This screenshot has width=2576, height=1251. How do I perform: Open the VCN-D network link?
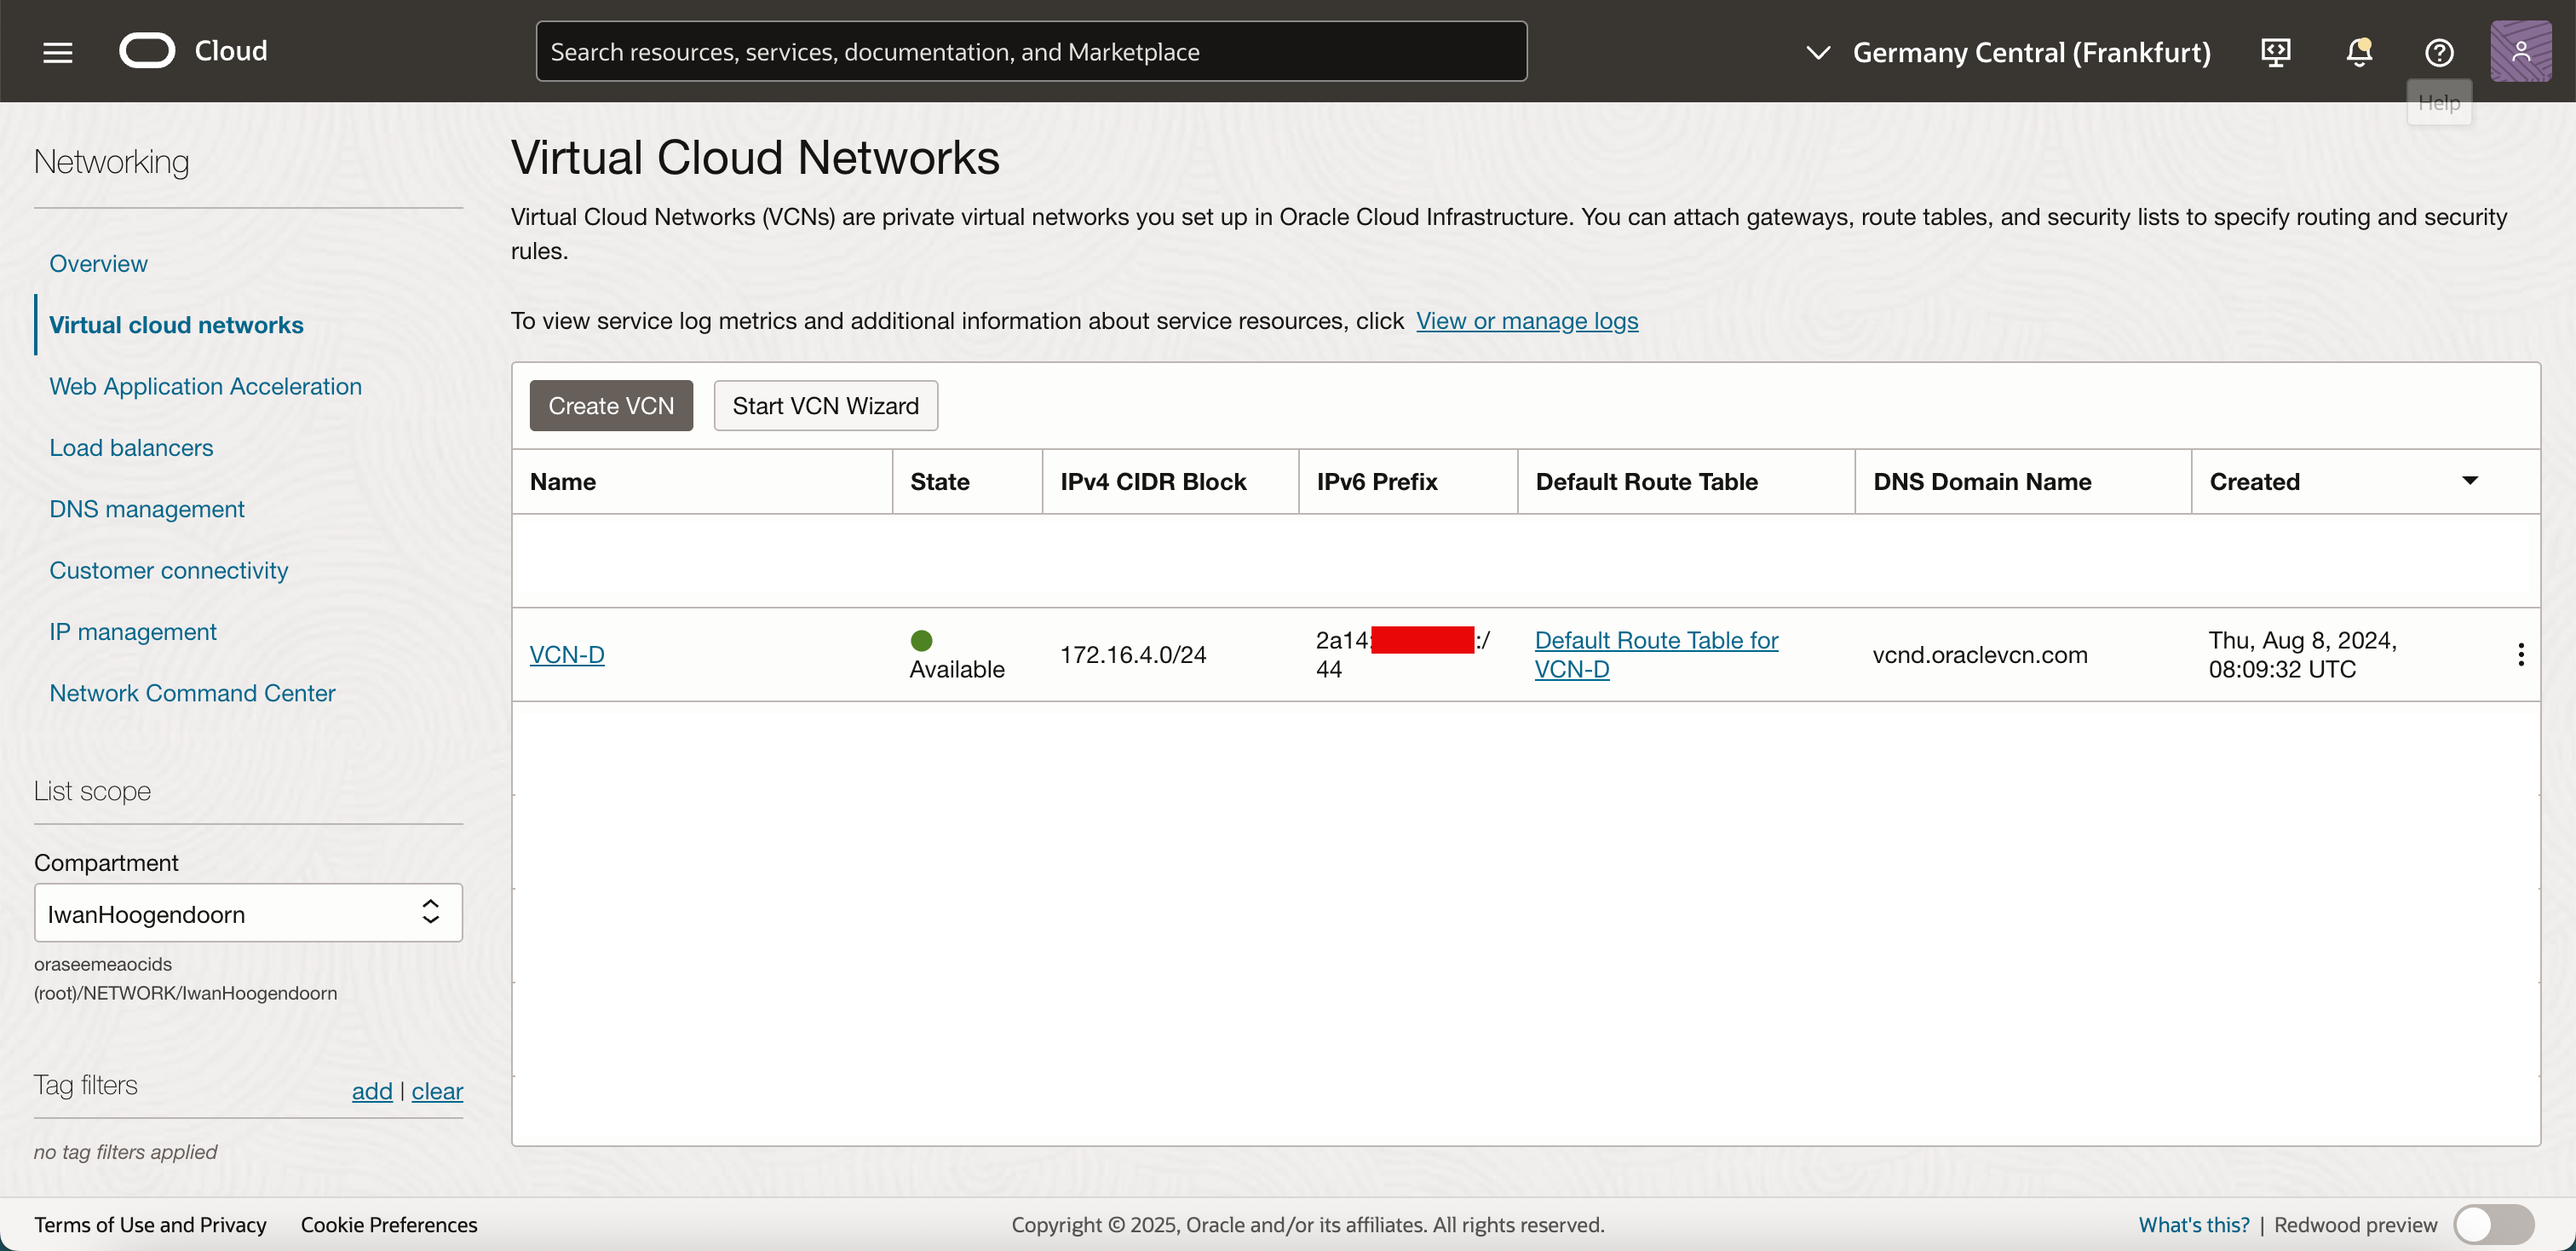pyautogui.click(x=566, y=654)
